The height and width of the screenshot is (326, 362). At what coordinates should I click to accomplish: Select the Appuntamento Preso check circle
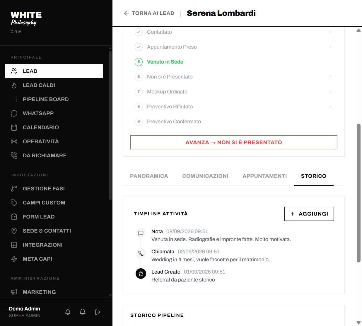(139, 47)
